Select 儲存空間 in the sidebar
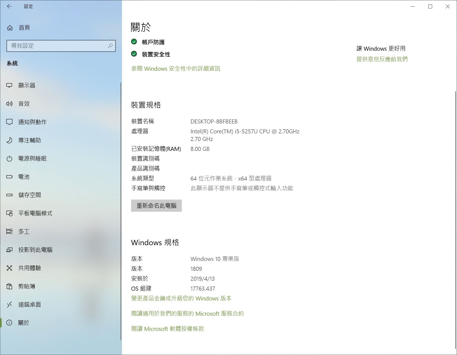 [60, 195]
